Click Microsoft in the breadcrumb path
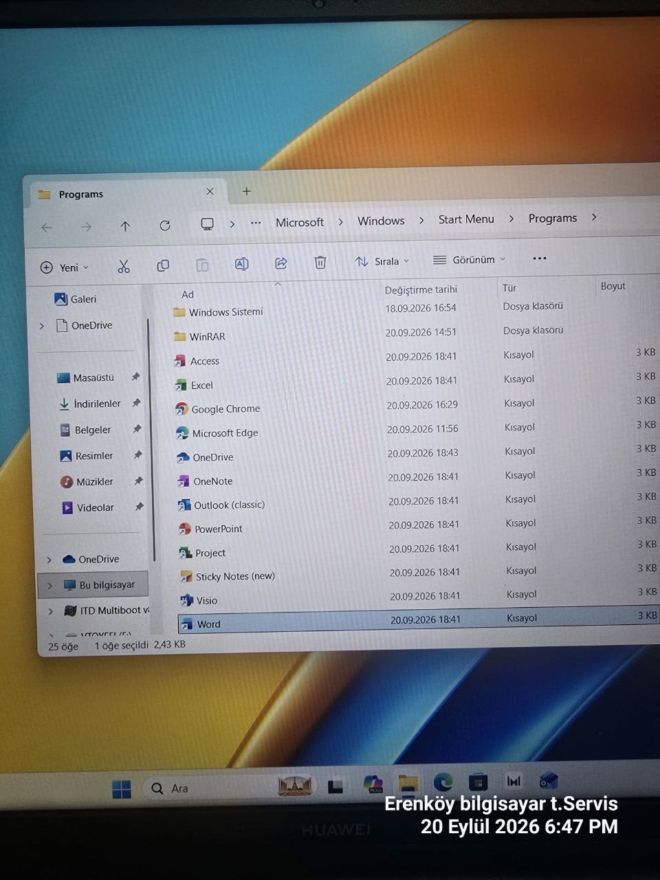660x880 pixels. click(300, 222)
